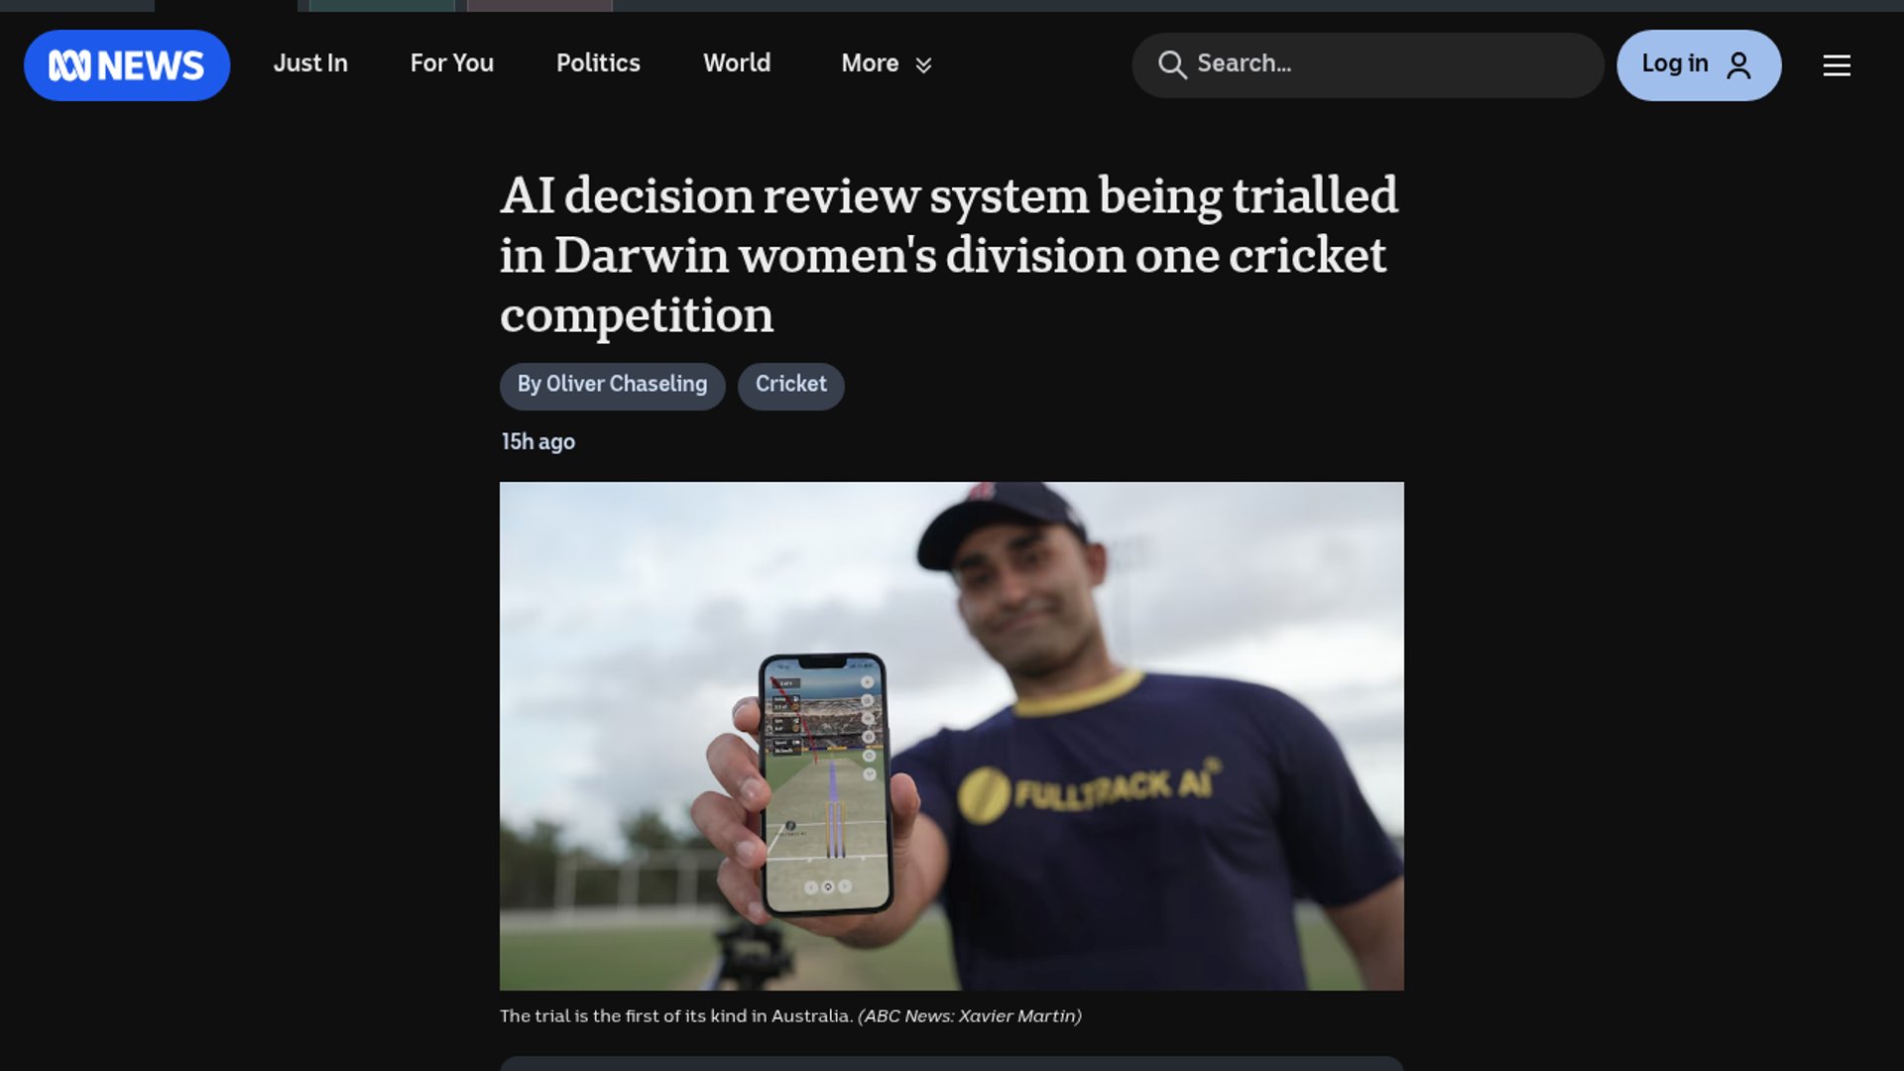Click the Log in button
This screenshot has width=1904, height=1071.
(x=1699, y=65)
